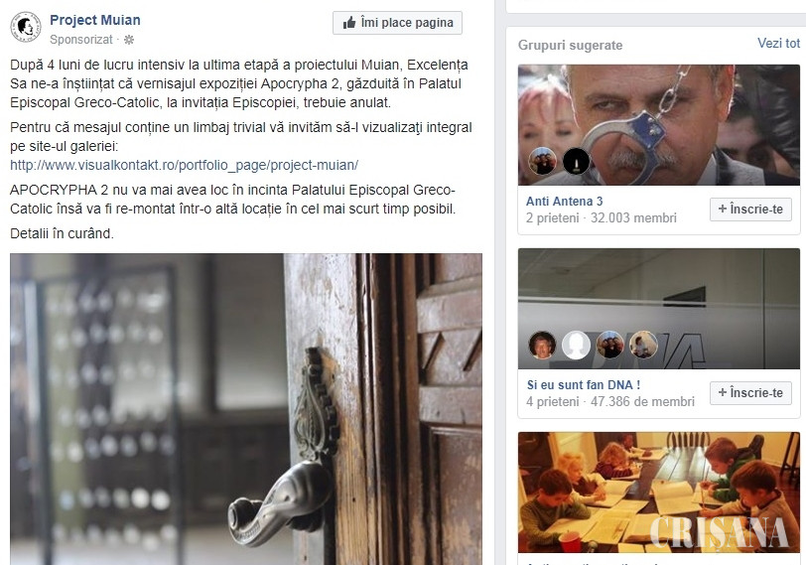The height and width of the screenshot is (565, 806).
Task: Like the Project Muian page
Action: coord(397,23)
